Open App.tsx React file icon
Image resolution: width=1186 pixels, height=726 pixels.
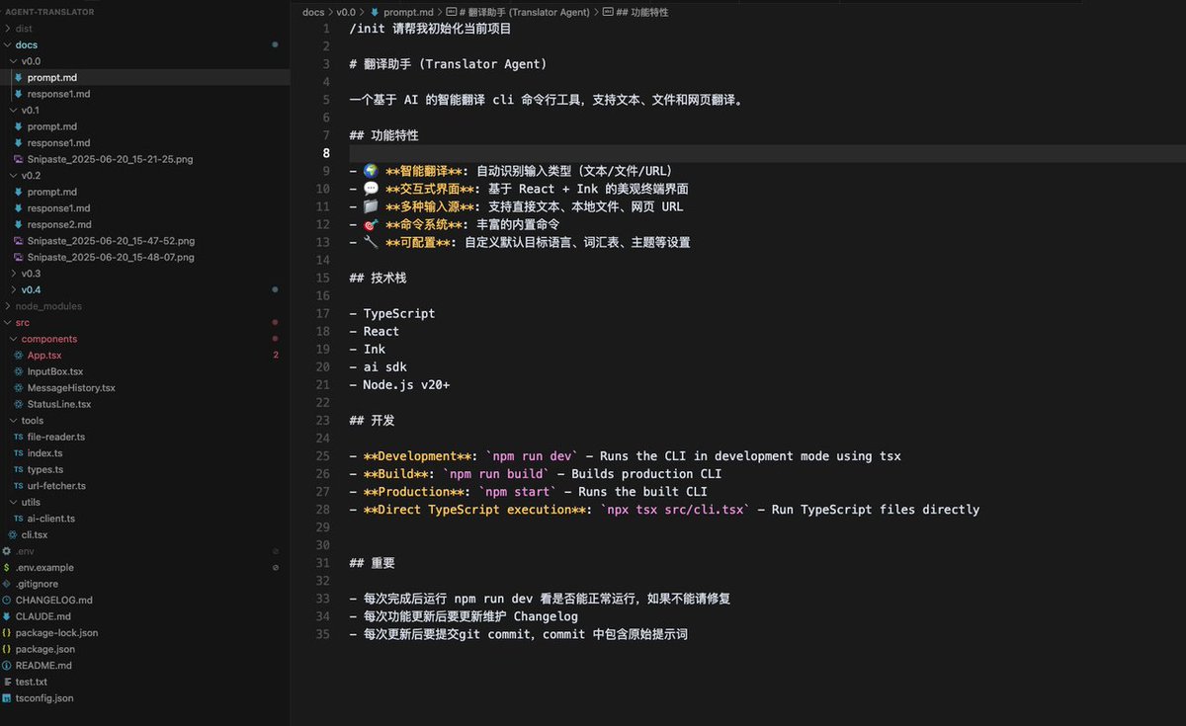click(19, 355)
